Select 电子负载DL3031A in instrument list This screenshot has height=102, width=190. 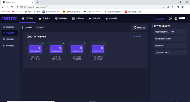[x=170, y=39]
